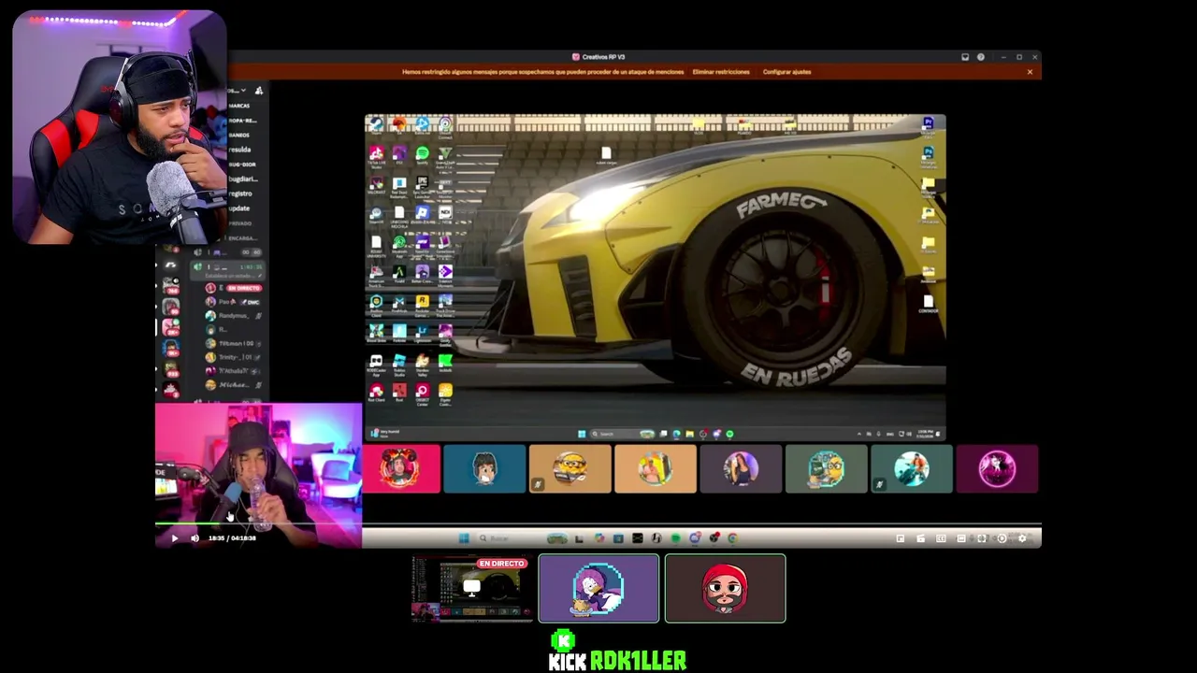Screen dimensions: 1197x673
Task: Select user 'Randymus_' in the voice channel
Action: click(234, 316)
